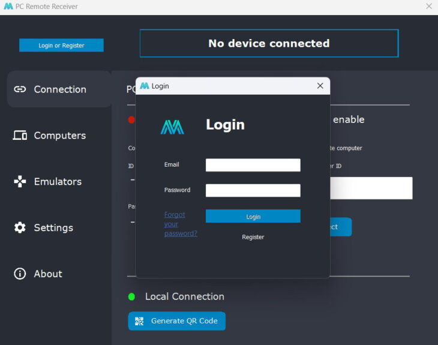Image resolution: width=438 pixels, height=345 pixels.
Task: Click the Login or Register button
Action: click(x=61, y=45)
